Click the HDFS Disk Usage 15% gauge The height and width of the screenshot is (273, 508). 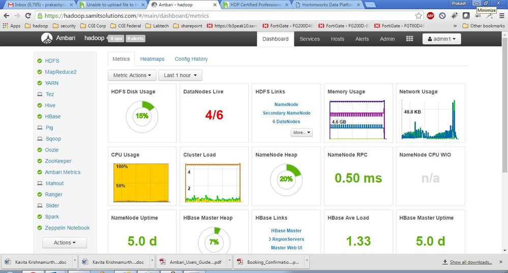[x=142, y=116]
